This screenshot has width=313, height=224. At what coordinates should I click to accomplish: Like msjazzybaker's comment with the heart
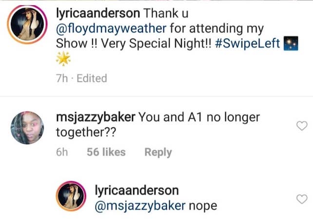pyautogui.click(x=302, y=126)
